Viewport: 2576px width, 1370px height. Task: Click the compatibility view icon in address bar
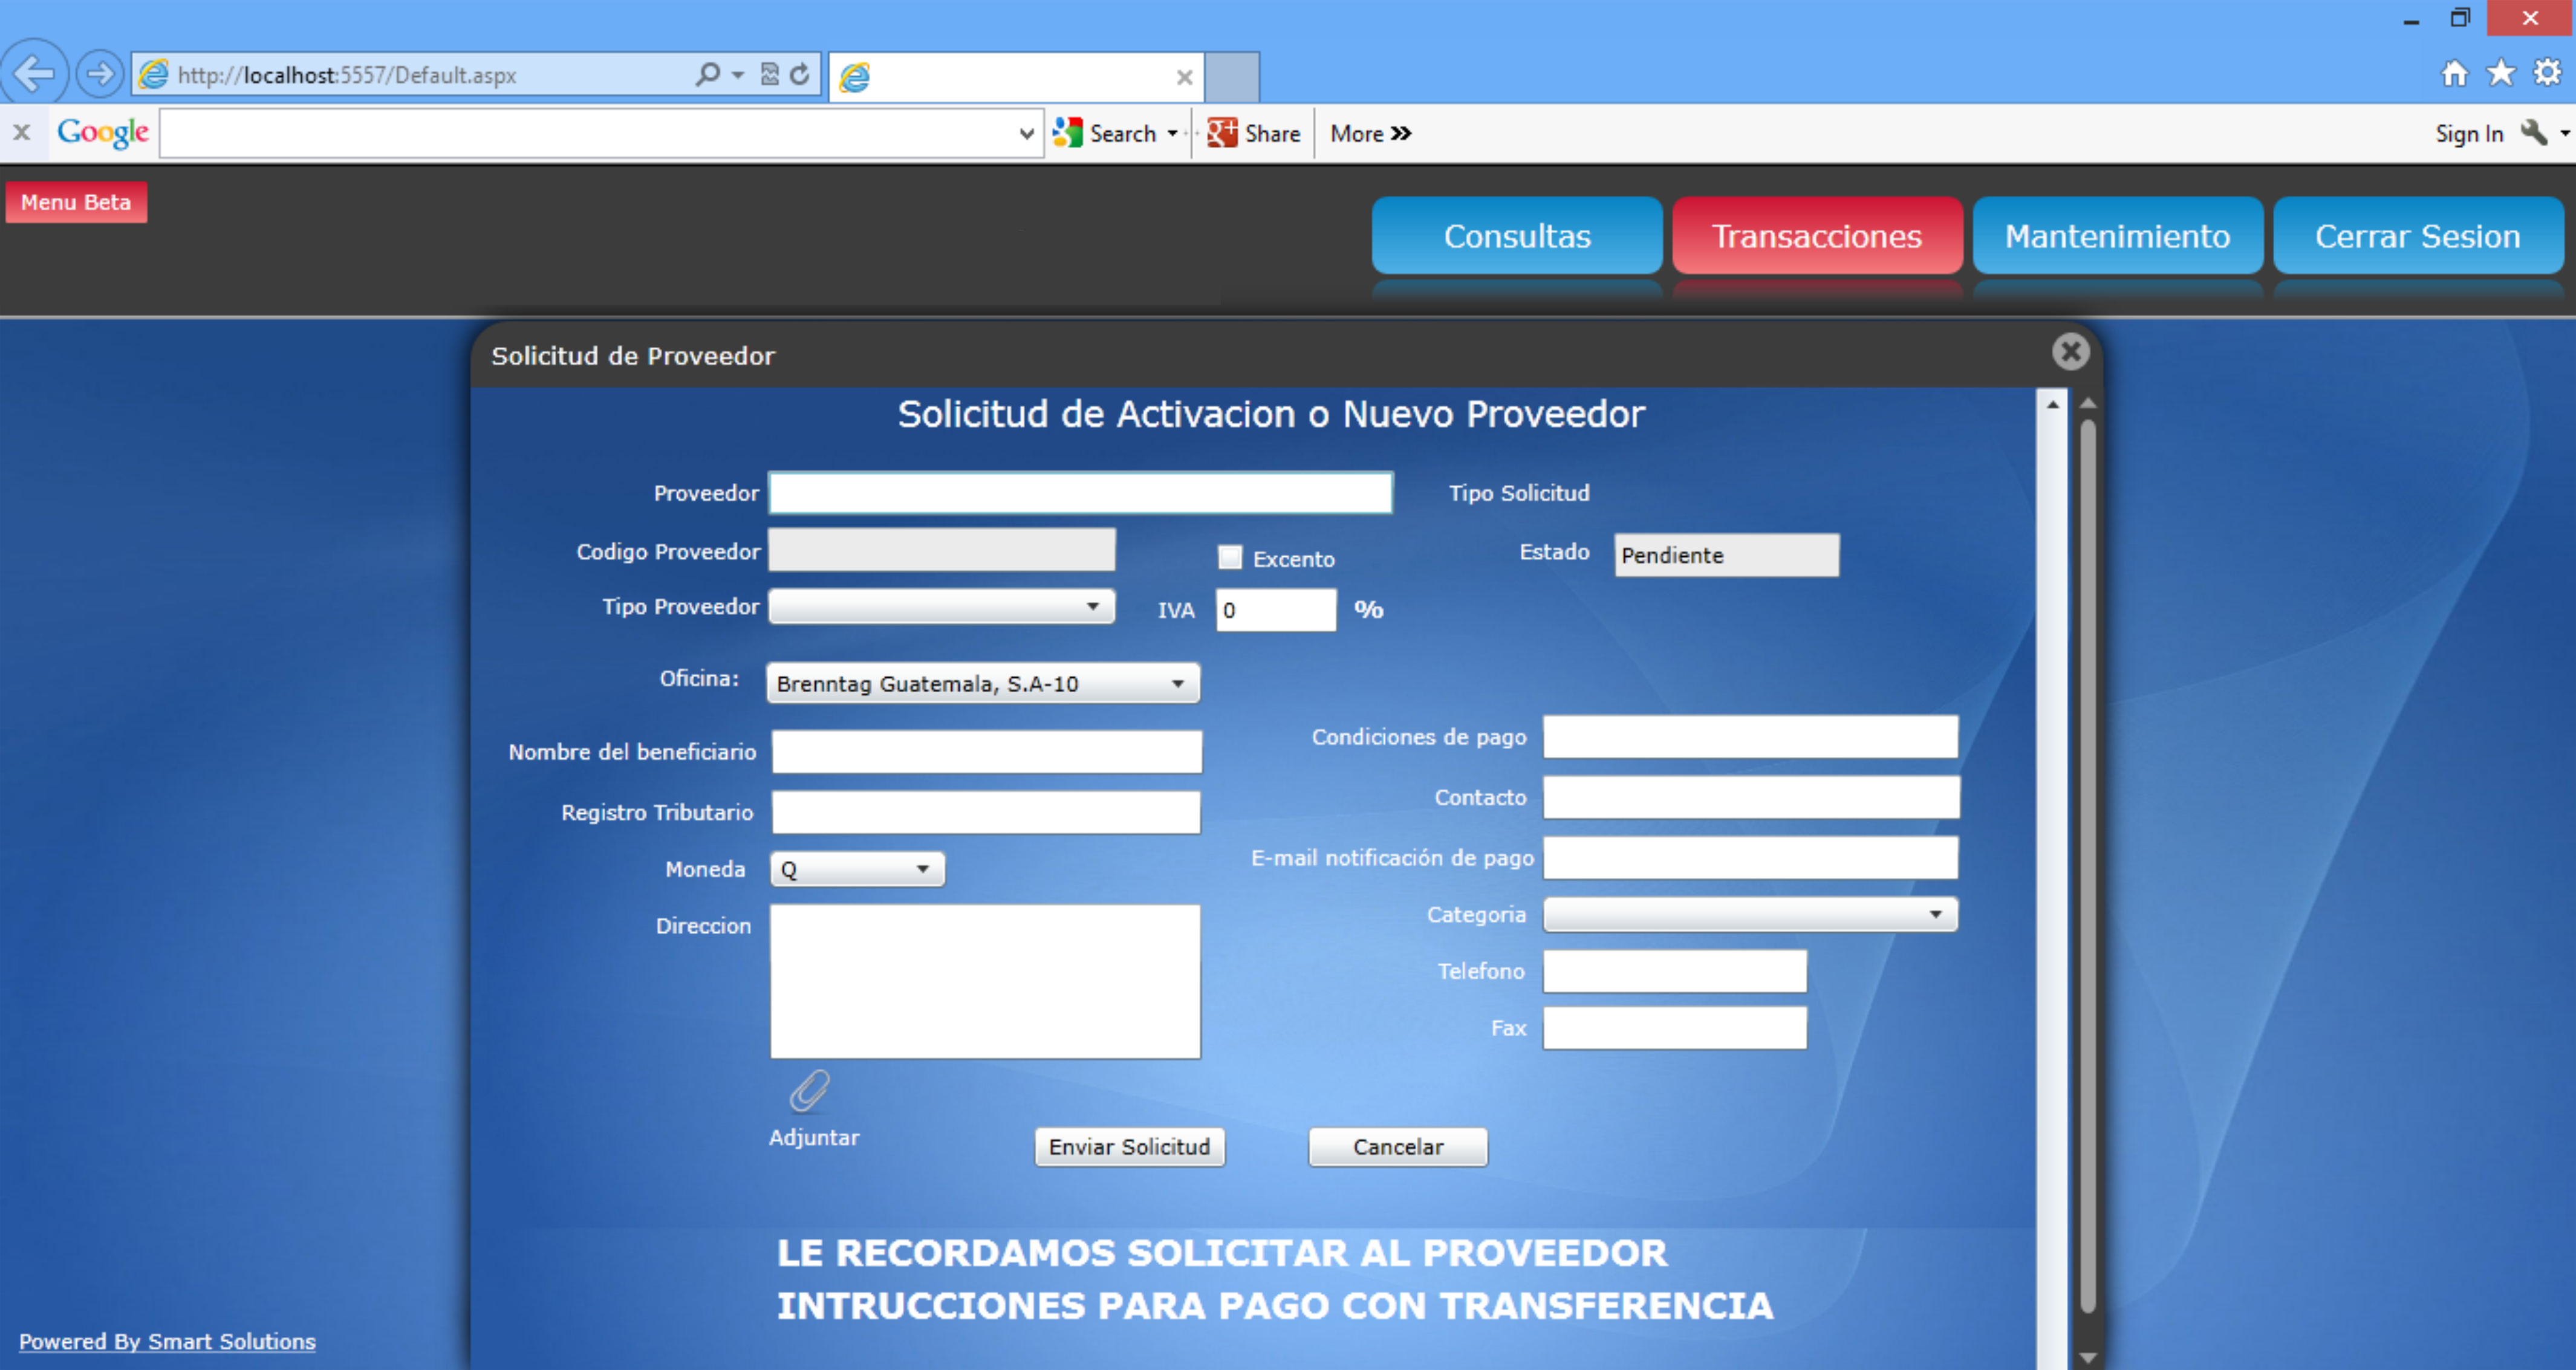coord(769,74)
